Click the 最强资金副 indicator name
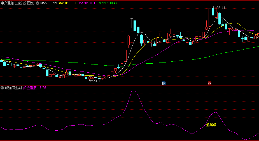This screenshot has height=141, width=259. [x=13, y=88]
